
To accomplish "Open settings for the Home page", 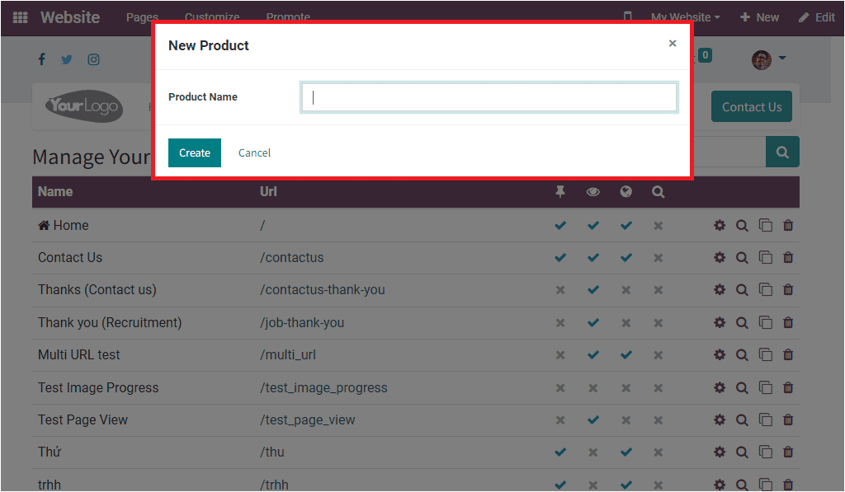I will (x=720, y=225).
